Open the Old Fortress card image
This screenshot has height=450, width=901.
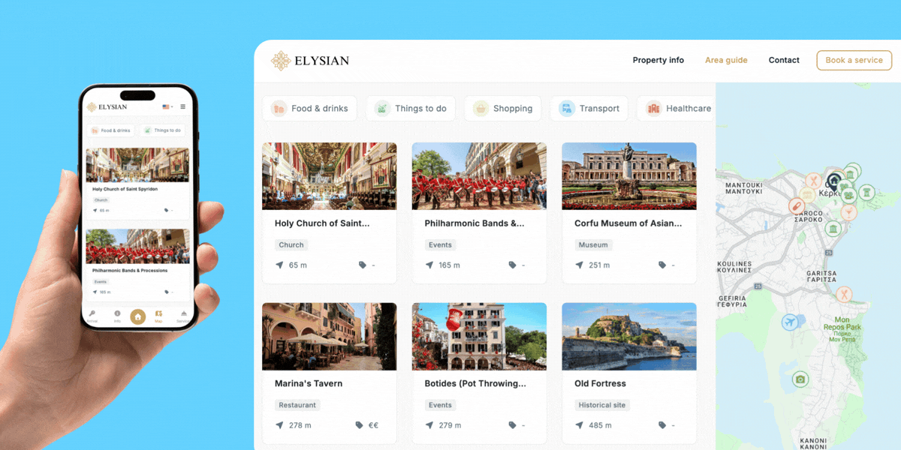628,336
